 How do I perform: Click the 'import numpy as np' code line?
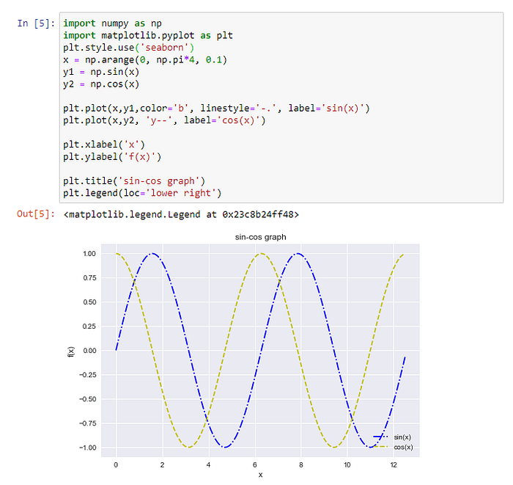112,23
